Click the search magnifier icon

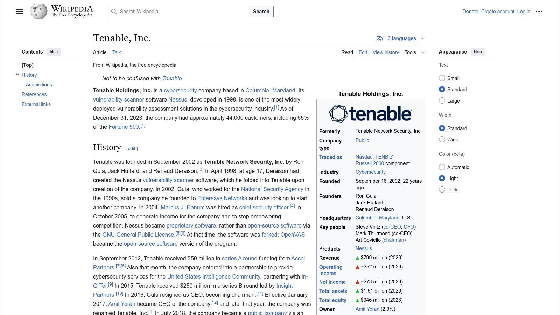tap(114, 12)
